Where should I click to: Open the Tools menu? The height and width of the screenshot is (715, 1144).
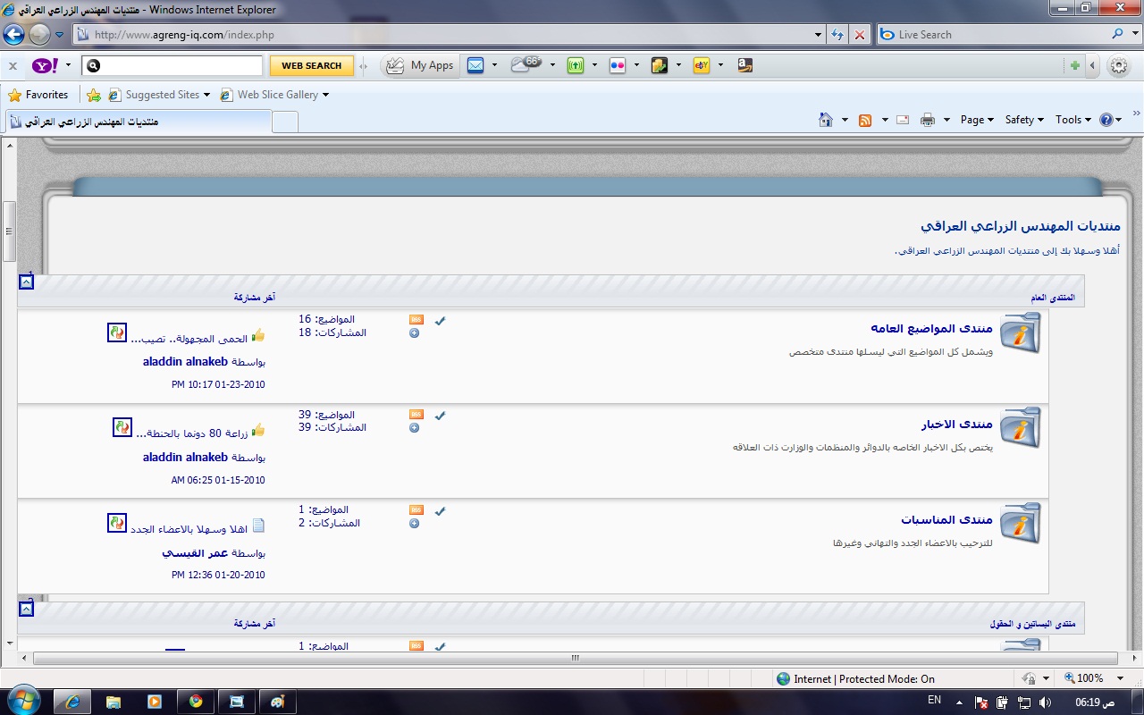click(x=1072, y=120)
